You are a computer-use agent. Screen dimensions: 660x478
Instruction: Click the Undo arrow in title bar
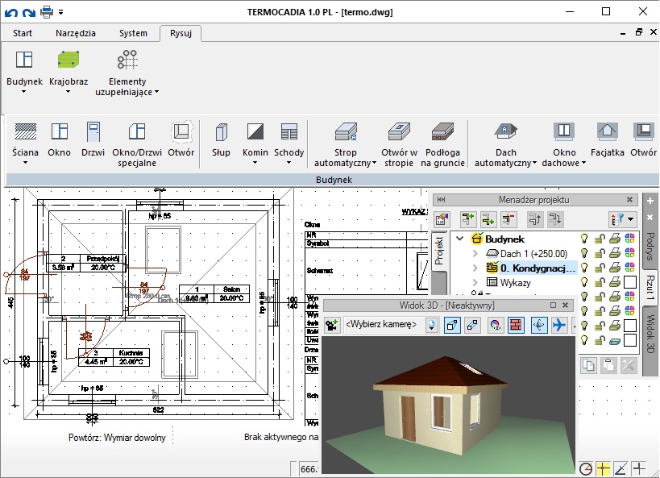[11, 12]
